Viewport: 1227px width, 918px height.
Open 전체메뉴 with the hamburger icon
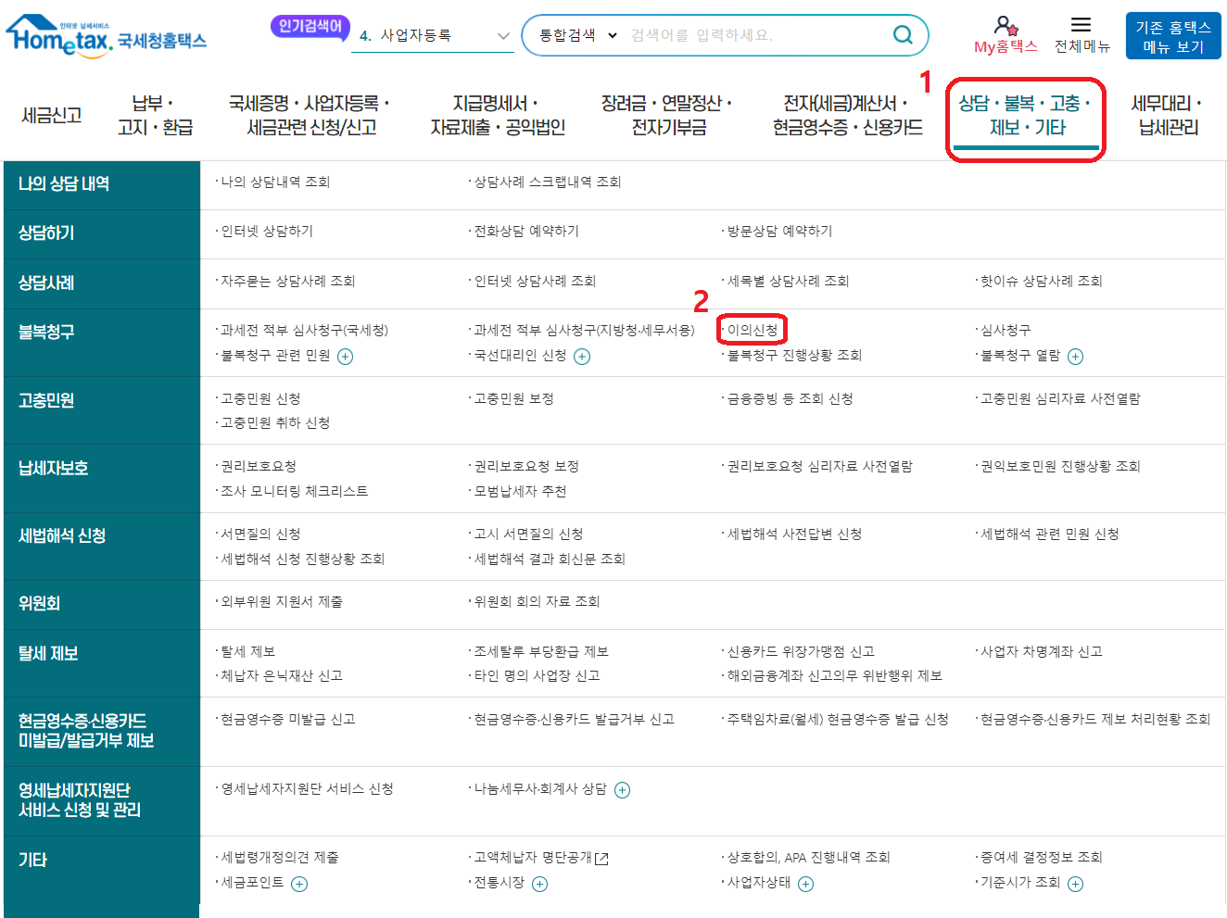point(1081,25)
